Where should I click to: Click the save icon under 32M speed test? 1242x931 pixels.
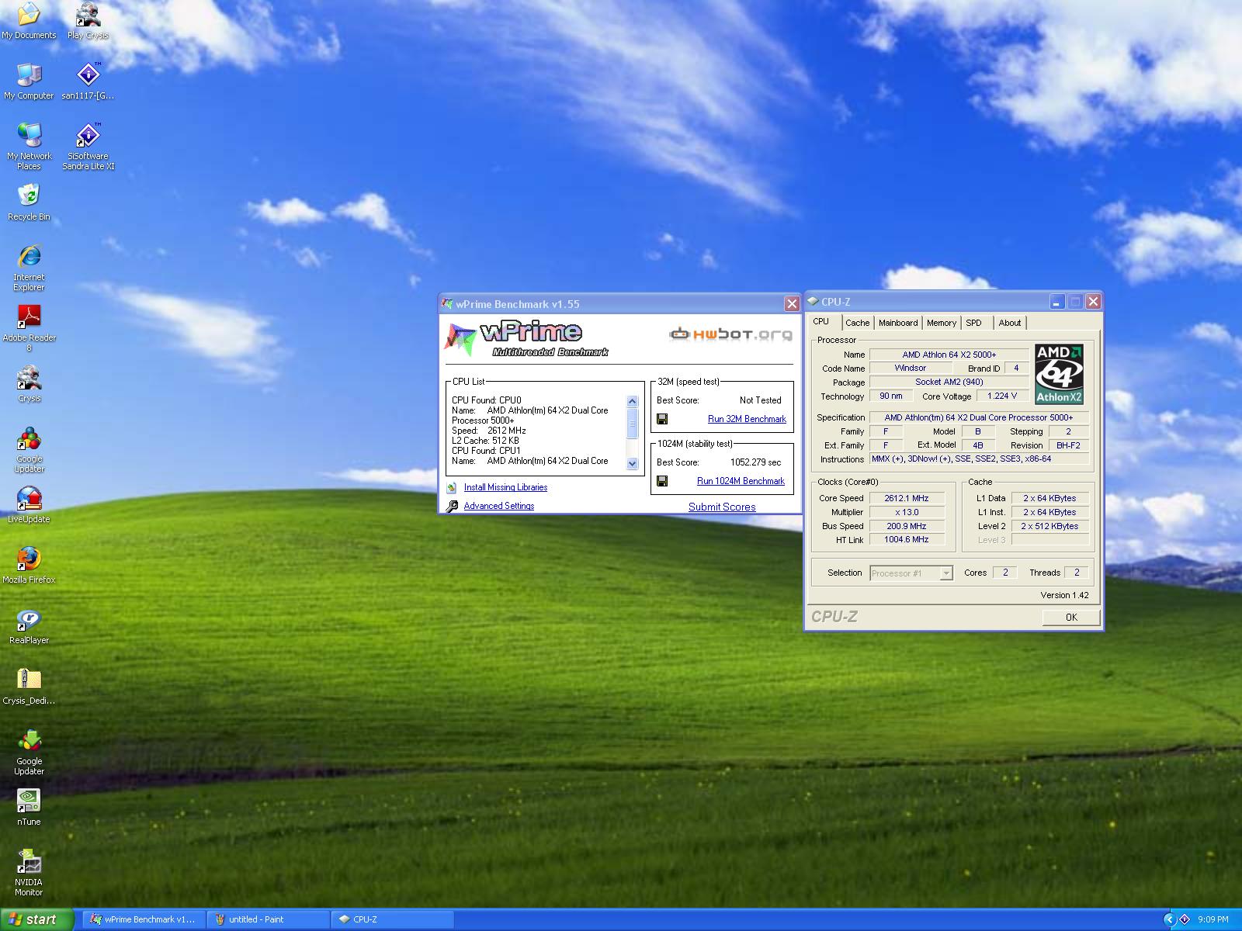(x=662, y=419)
